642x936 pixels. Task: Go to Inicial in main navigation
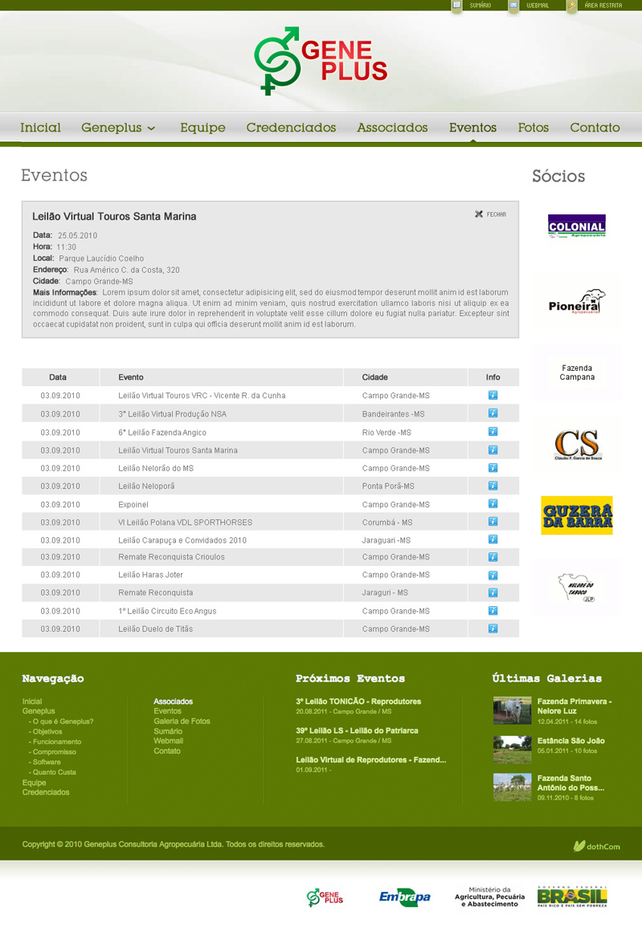click(41, 128)
